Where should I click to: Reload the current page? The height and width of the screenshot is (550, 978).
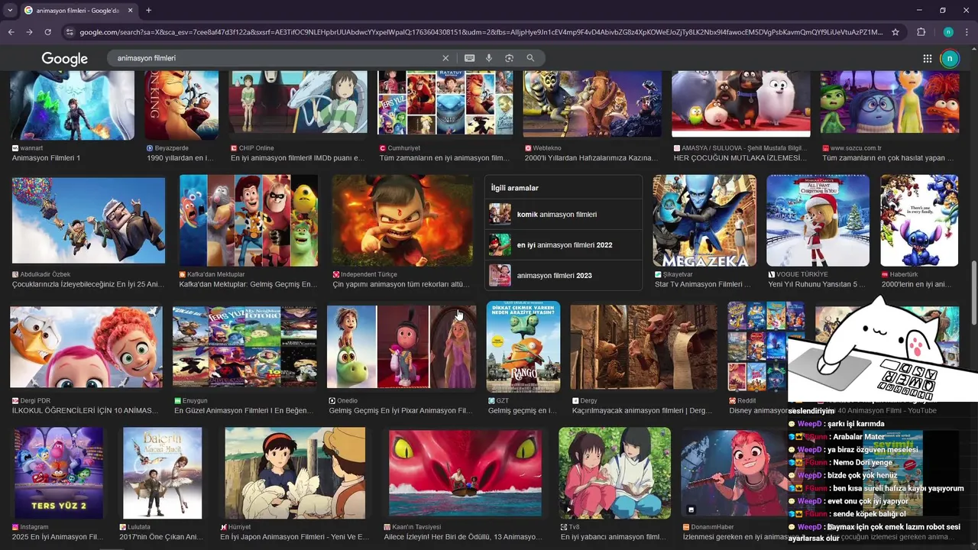[47, 32]
